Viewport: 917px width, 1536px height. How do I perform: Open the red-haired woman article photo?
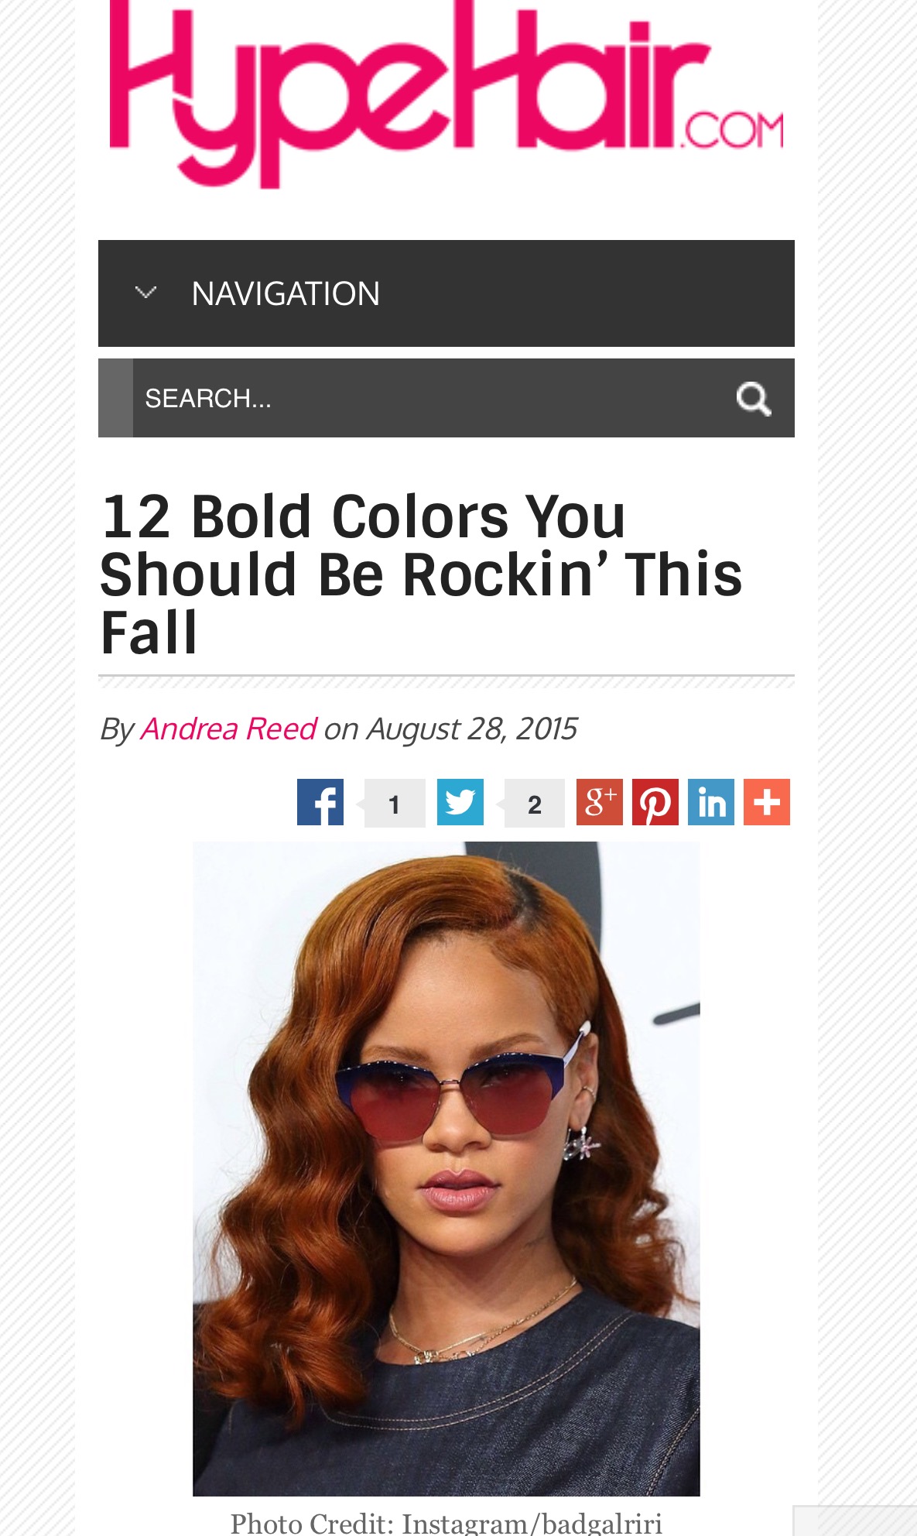[x=447, y=1168]
